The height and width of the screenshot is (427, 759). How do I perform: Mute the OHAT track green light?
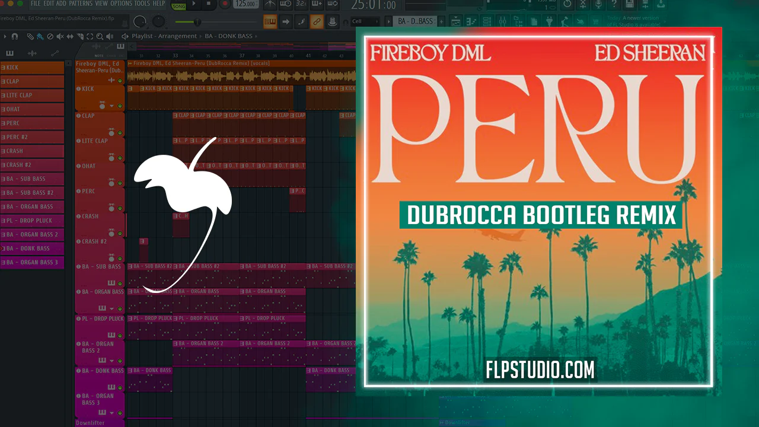120,183
